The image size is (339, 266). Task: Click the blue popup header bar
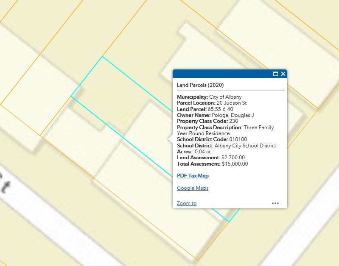coord(221,74)
